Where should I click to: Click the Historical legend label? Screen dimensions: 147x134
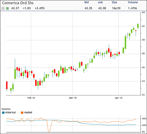click(x=10, y=112)
